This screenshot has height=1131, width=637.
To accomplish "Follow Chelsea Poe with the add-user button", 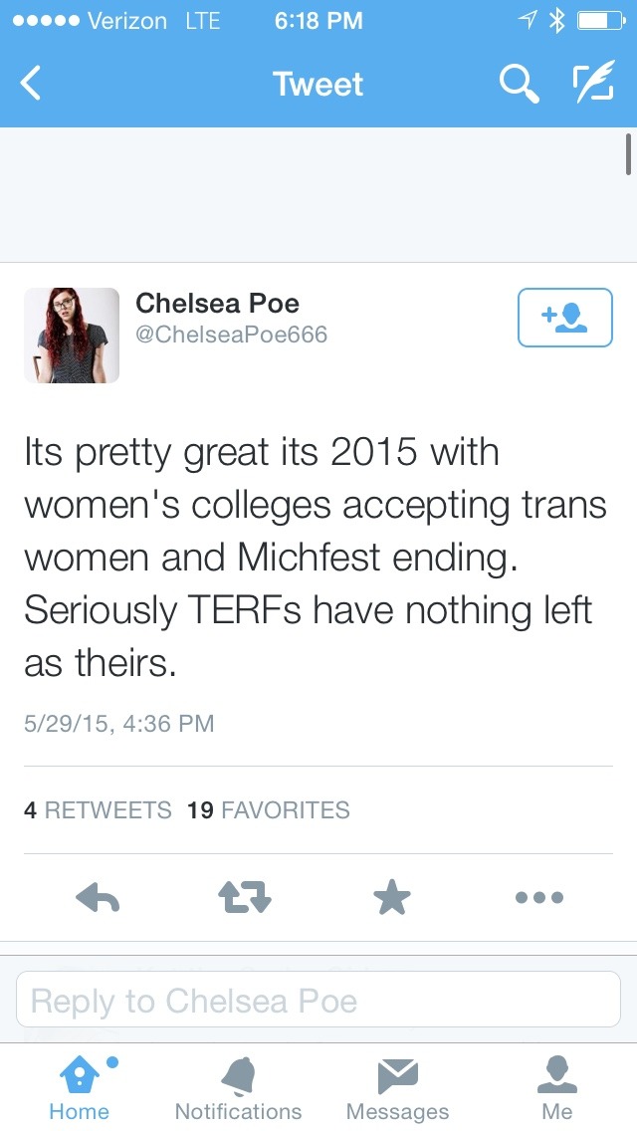I will point(564,318).
